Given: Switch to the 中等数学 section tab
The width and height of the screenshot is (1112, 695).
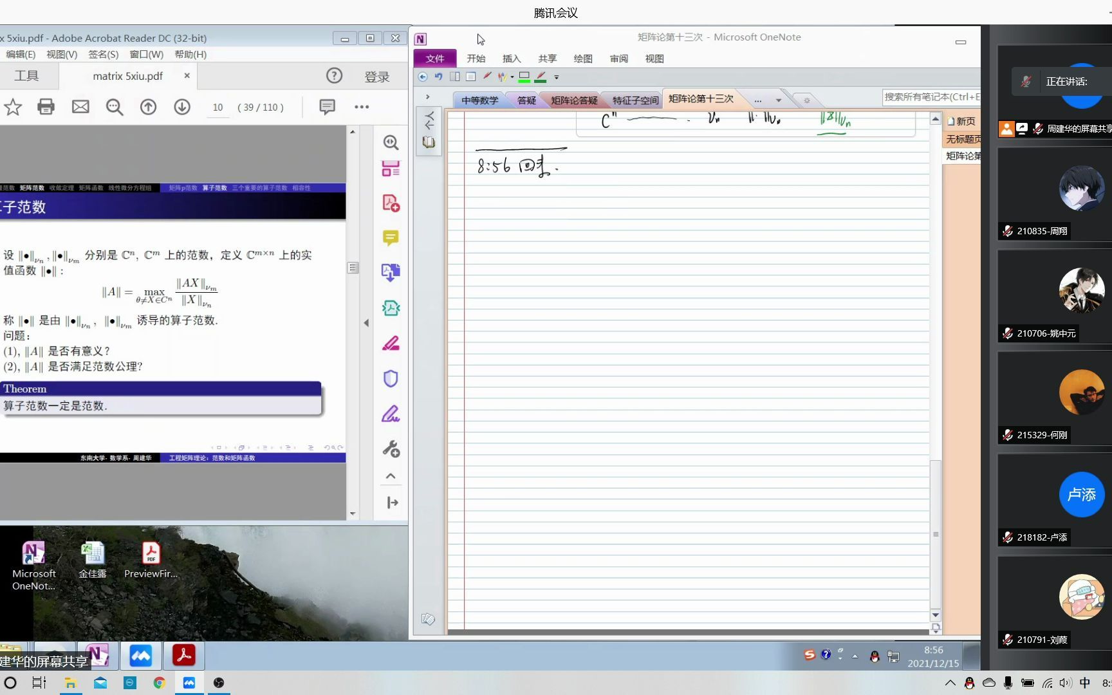Looking at the screenshot, I should (479, 100).
